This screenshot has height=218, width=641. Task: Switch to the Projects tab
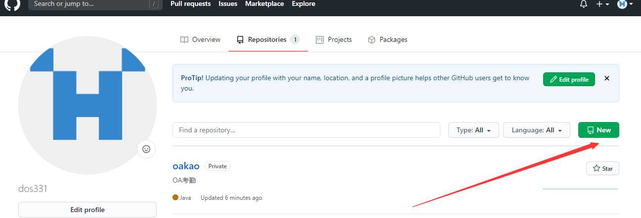pyautogui.click(x=334, y=39)
